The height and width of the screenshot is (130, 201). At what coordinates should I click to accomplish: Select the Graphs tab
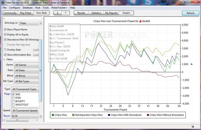(126, 13)
